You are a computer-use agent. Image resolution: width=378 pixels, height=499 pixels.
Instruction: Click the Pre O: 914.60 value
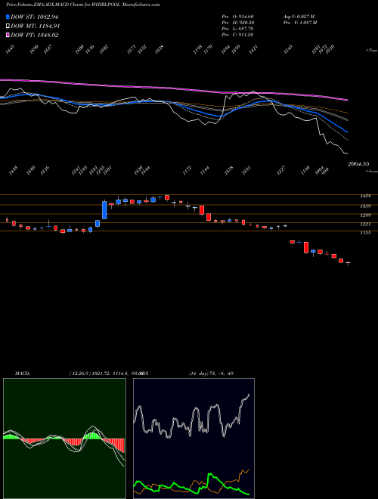tap(237, 17)
